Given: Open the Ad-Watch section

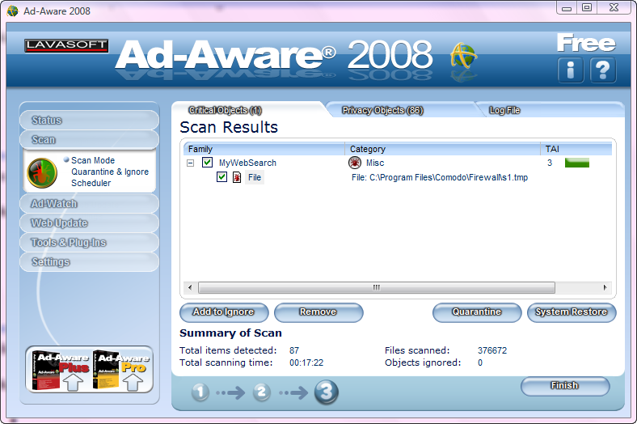Looking at the screenshot, I should coord(89,204).
